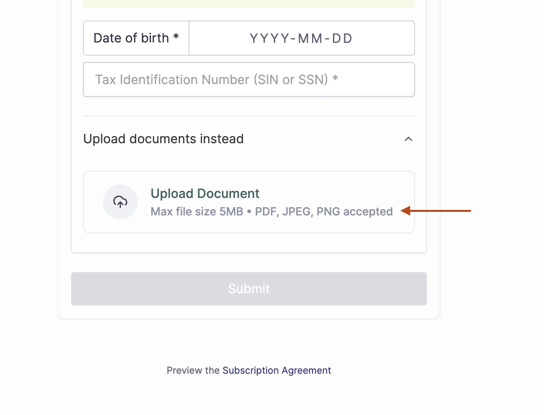
Task: Toggle the "Upload documents instead" heading
Action: [163, 139]
